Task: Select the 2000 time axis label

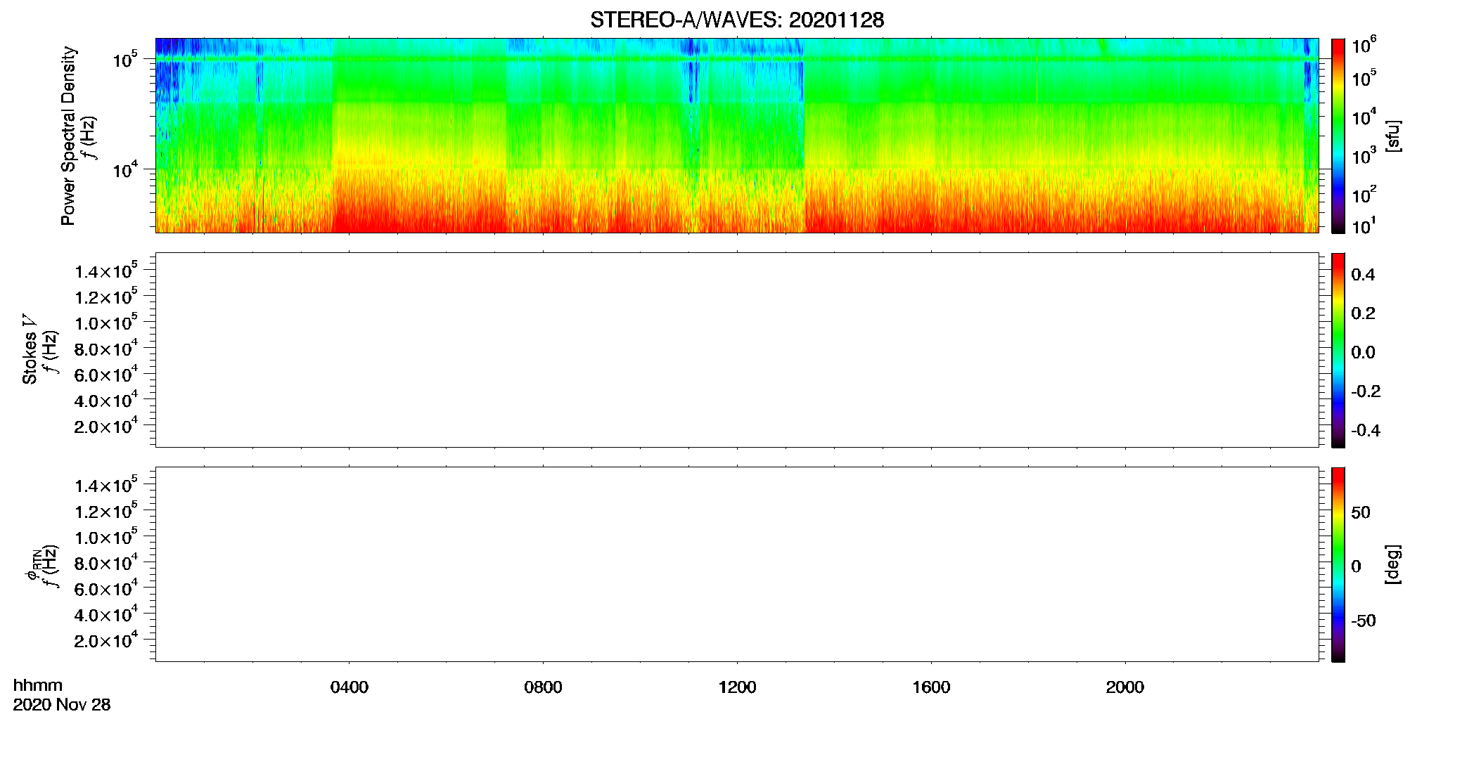Action: [x=1125, y=687]
